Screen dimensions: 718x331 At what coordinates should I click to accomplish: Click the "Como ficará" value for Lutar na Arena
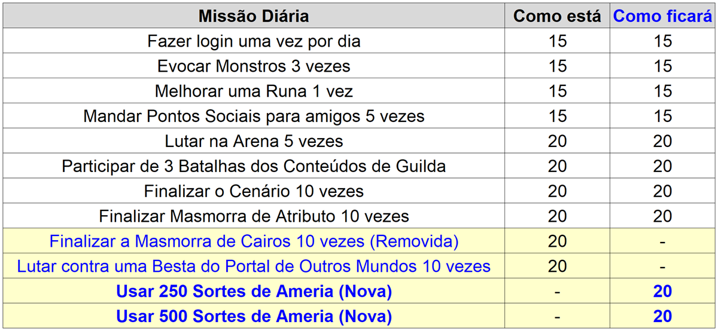coord(663,141)
